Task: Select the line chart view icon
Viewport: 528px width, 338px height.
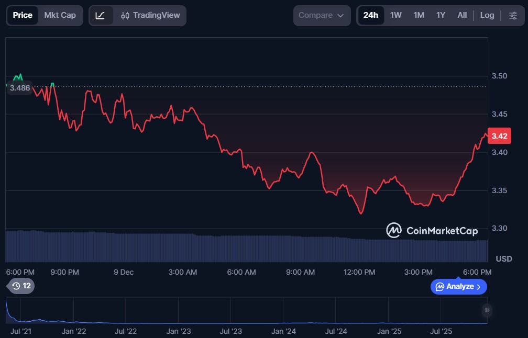Action: (x=101, y=15)
